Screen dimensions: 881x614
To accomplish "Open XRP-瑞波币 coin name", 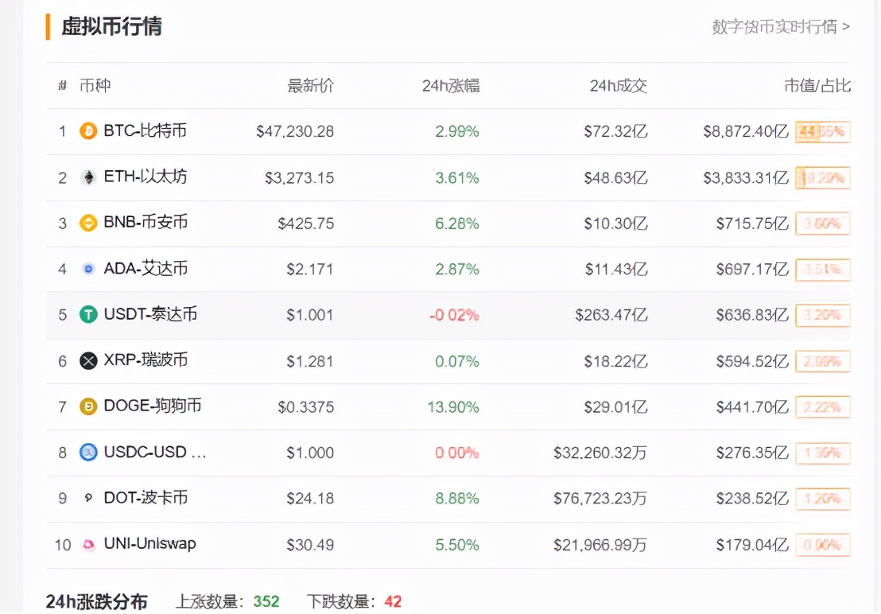I will pyautogui.click(x=146, y=360).
